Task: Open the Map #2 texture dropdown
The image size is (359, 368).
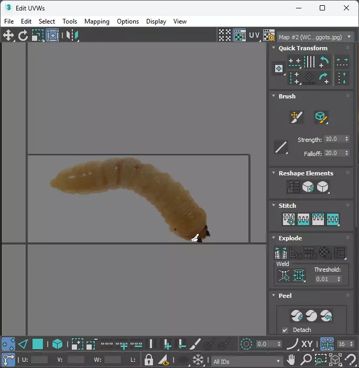Action: (315, 37)
